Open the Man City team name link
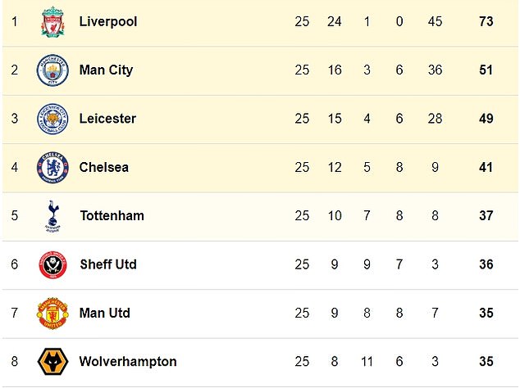This screenshot has width=520, height=388. pyautogui.click(x=106, y=70)
